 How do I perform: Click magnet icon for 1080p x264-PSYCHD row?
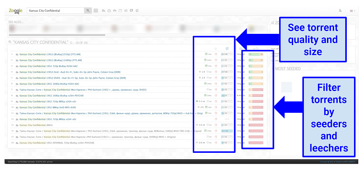pos(216,96)
